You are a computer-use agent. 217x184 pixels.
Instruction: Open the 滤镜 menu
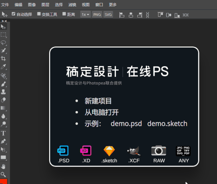(x=72, y=5)
